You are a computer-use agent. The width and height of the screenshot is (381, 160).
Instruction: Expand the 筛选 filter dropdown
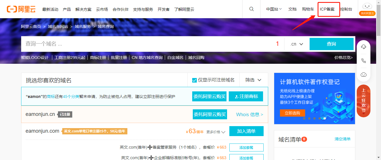coord(253,80)
